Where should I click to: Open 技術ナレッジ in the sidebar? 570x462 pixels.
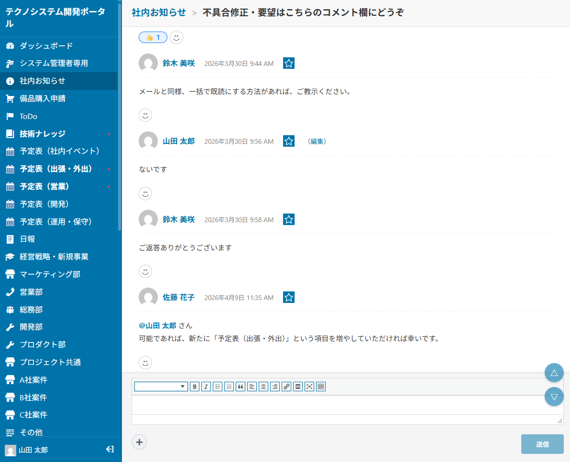43,134
